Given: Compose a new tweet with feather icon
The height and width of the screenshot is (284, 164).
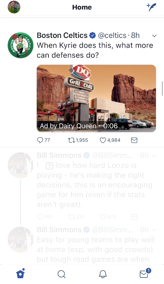Looking at the screenshot, I should (151, 7).
